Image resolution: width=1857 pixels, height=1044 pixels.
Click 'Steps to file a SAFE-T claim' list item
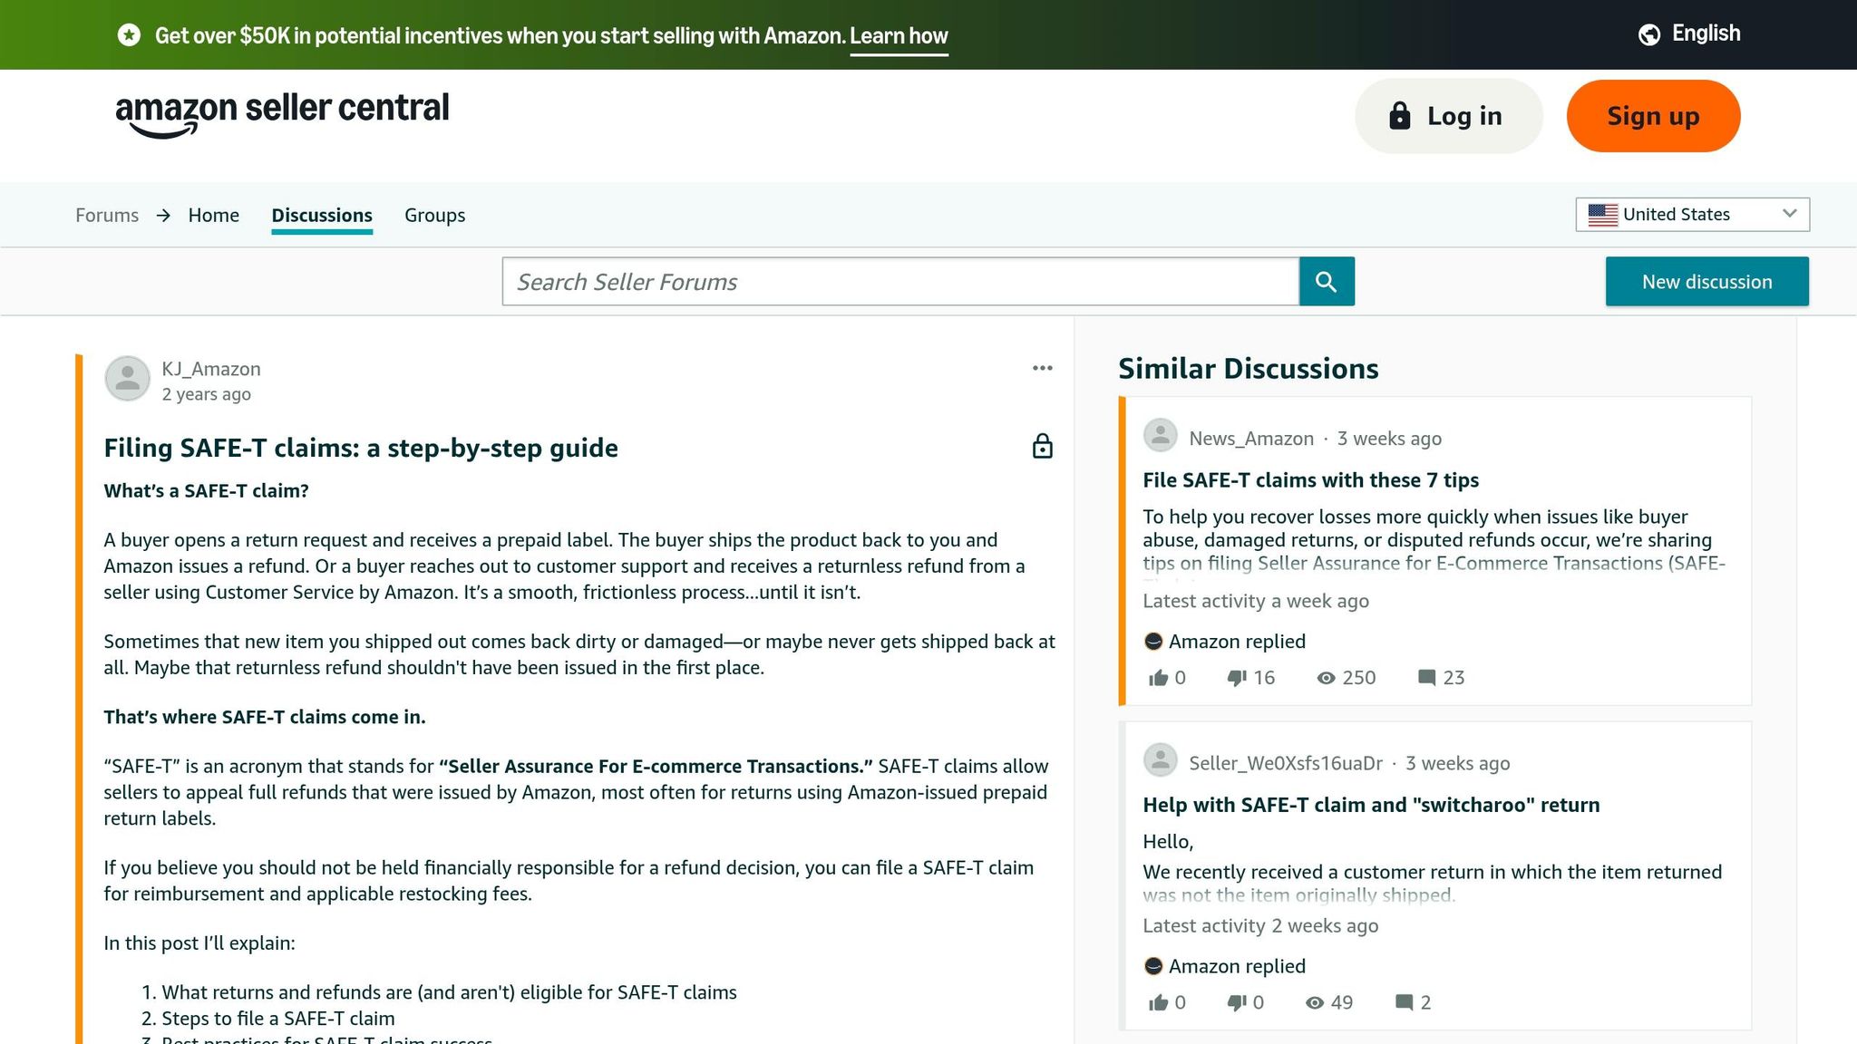pos(278,1019)
